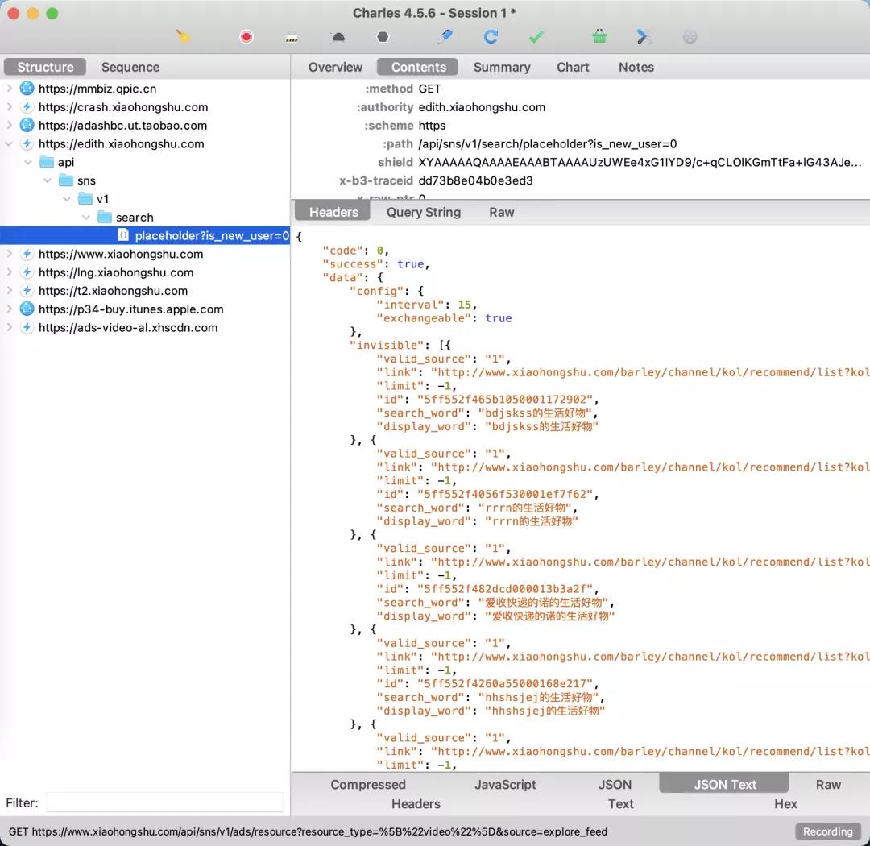Select the request Headers tab
Screen dimensions: 870x846
tap(333, 212)
